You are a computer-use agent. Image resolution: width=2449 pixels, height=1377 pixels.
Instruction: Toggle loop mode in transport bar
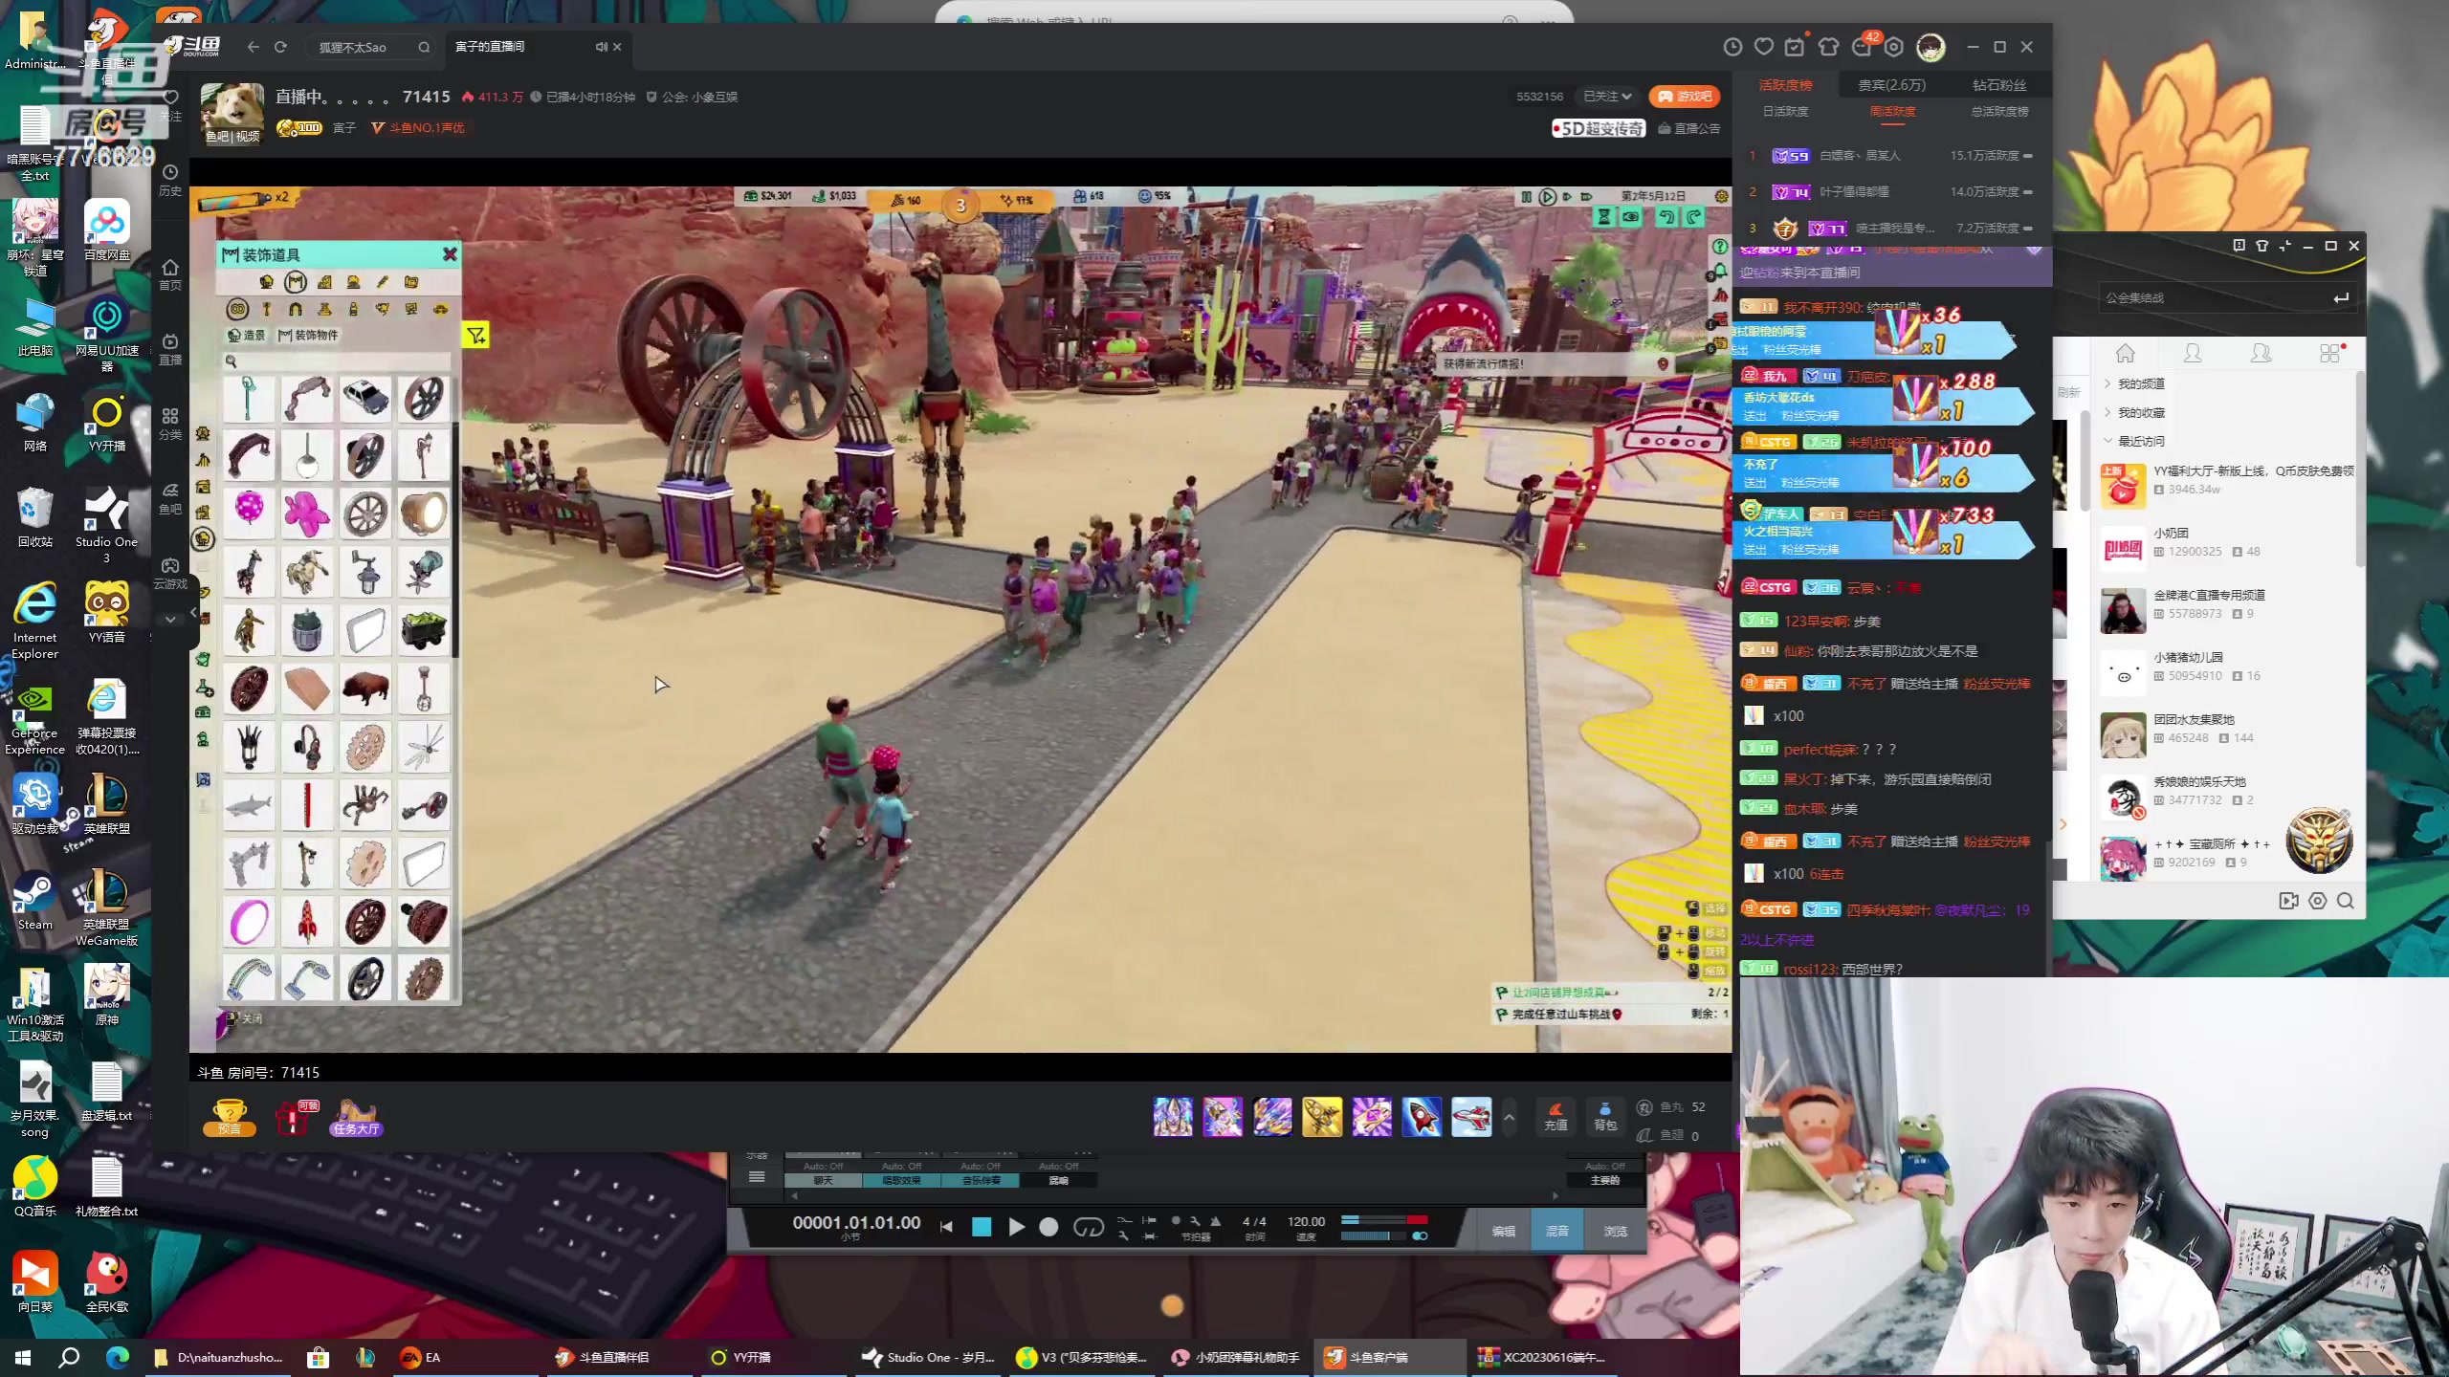point(1089,1227)
